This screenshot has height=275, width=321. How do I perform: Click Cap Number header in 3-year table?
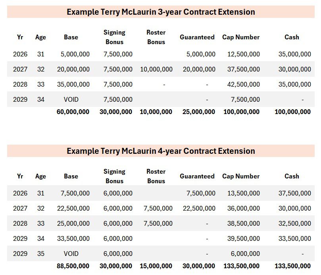(241, 37)
